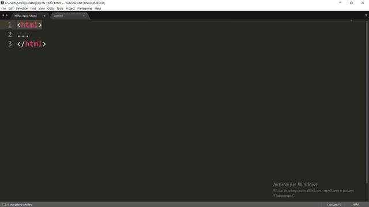Click the vertical scrollbar in the editor
Image resolution: width=369 pixels, height=207 pixels.
pyautogui.click(x=367, y=102)
